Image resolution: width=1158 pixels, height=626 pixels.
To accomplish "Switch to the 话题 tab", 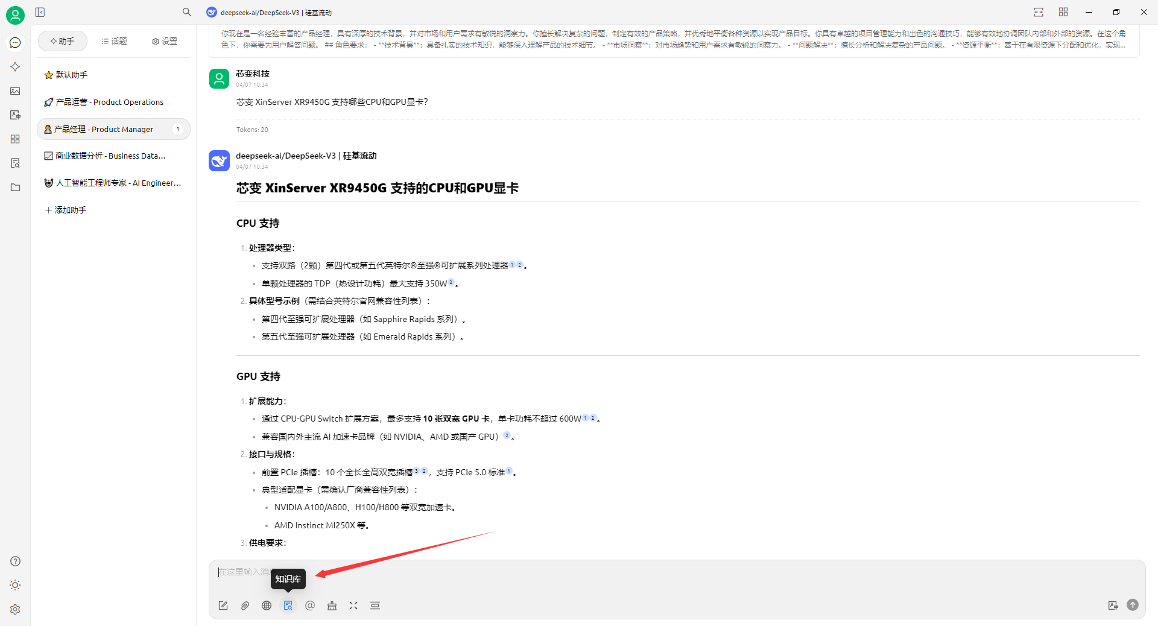I will 115,41.
